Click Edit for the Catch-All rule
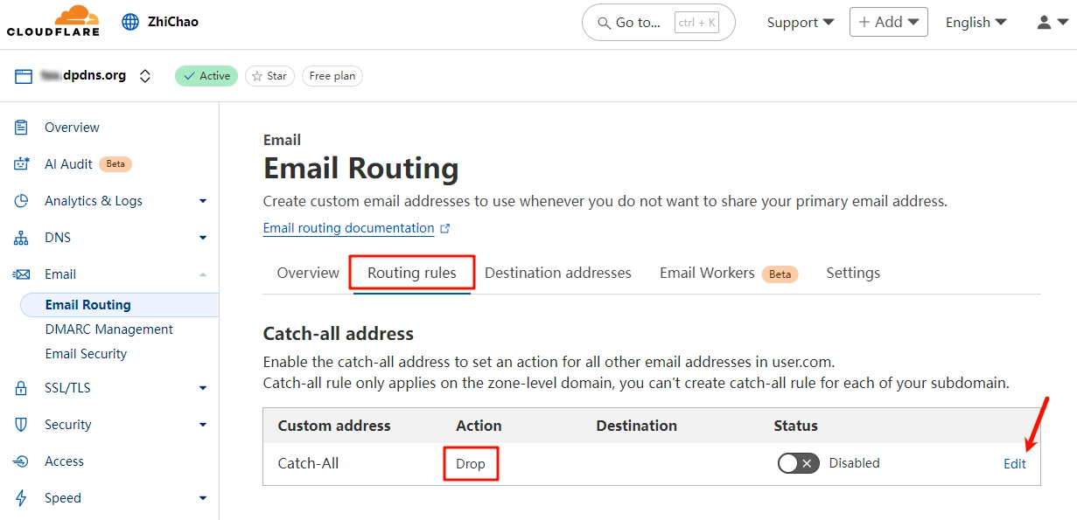This screenshot has height=520, width=1077. [x=1014, y=464]
